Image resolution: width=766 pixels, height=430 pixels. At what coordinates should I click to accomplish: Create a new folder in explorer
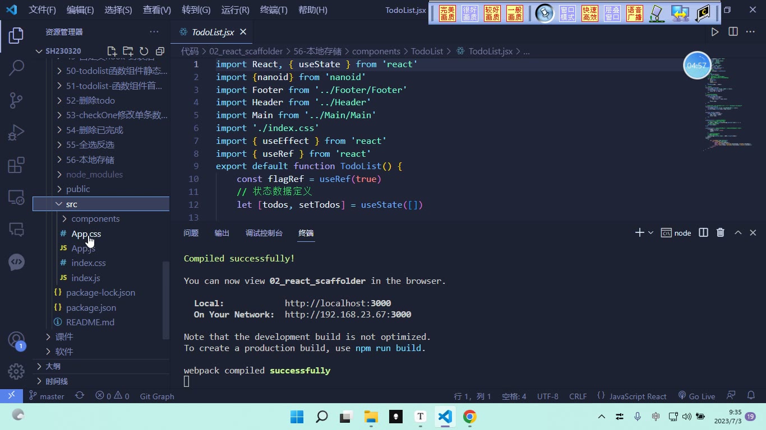tap(128, 51)
